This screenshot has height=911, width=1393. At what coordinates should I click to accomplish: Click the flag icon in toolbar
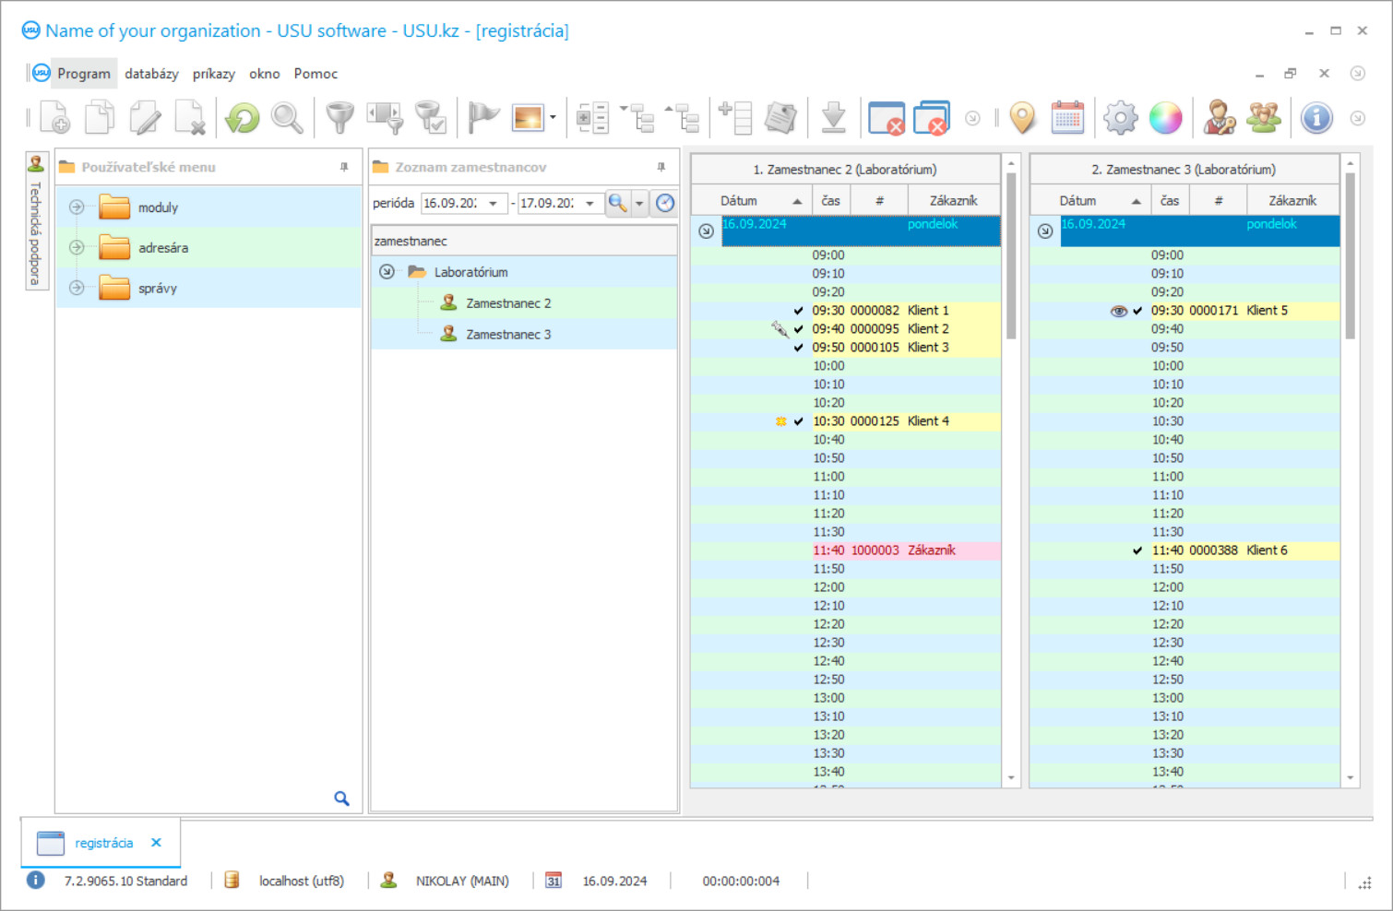[482, 118]
